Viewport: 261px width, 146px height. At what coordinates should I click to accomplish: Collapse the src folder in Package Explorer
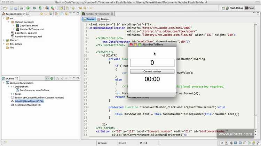click(3, 18)
